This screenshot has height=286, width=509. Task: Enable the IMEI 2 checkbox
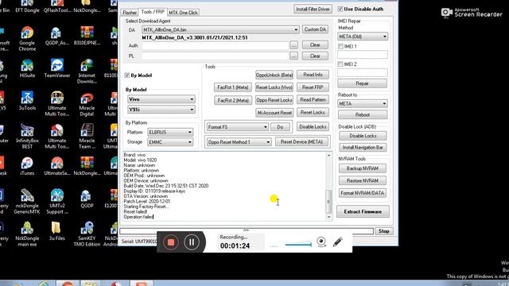(x=340, y=64)
